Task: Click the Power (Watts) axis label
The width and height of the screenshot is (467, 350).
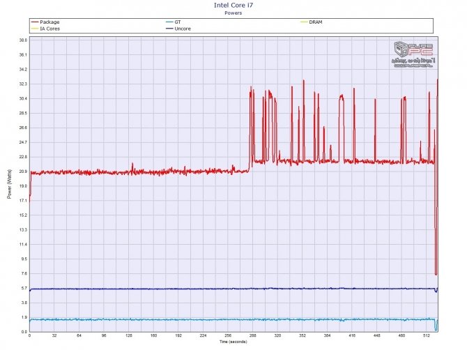Action: [9, 184]
